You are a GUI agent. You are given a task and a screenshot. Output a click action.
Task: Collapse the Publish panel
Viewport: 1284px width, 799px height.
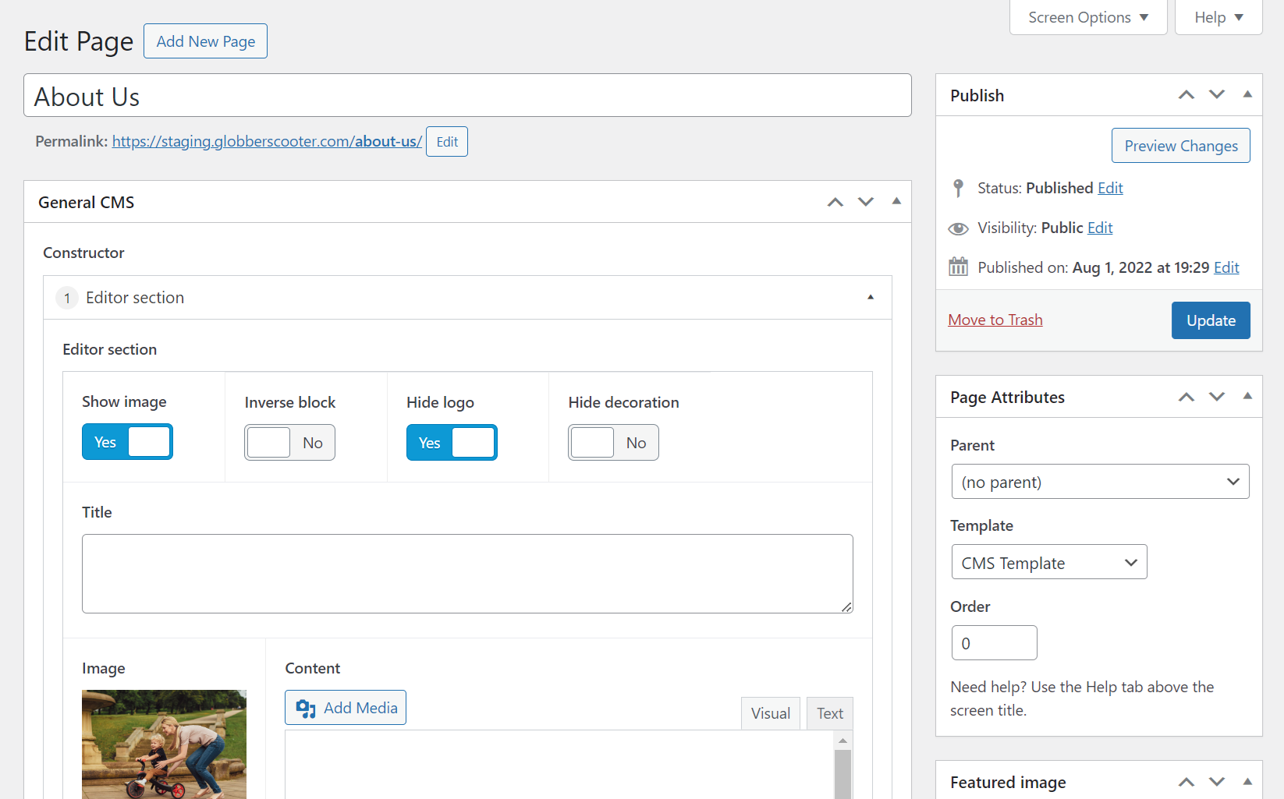(1247, 94)
